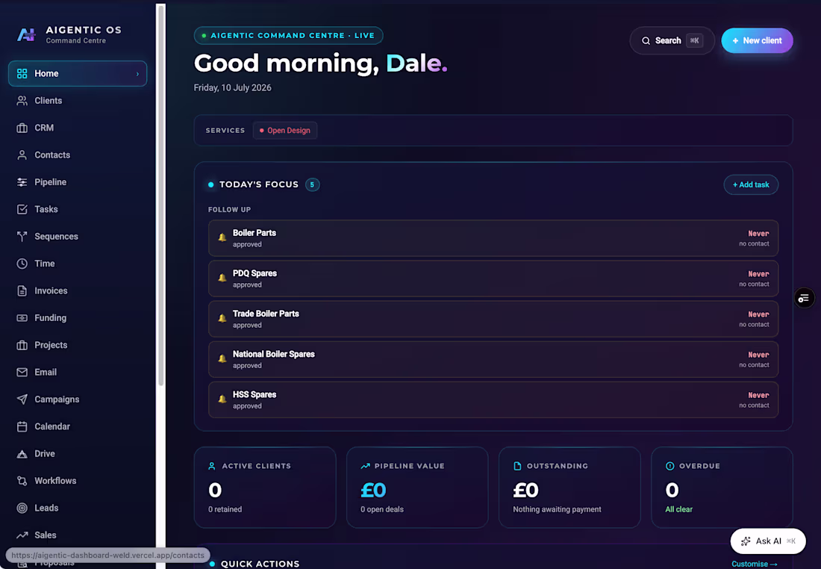Click the sidebar vertical scrollbar
Screen dimensions: 821x569
point(160,195)
